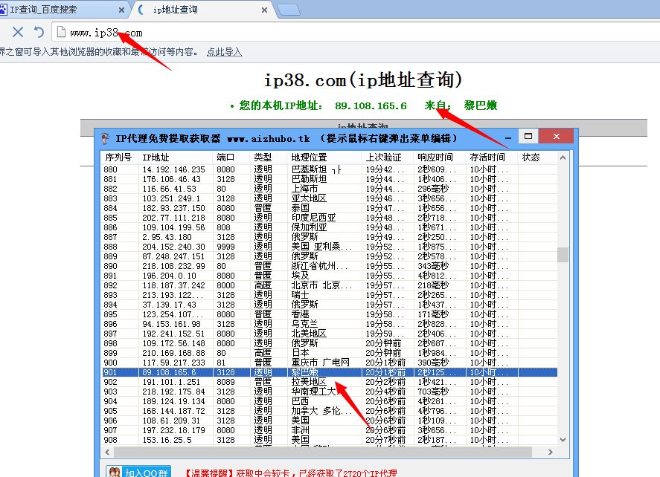660x477 pixels.
Task: Click the proxy tool window title icon
Action: tap(106, 138)
